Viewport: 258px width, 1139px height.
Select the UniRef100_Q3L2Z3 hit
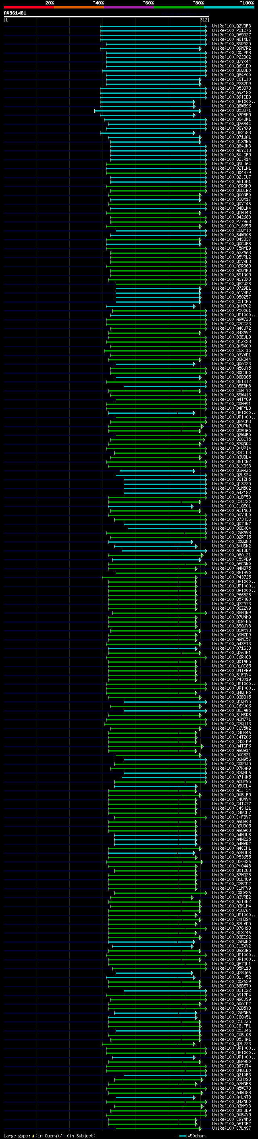point(231,1044)
